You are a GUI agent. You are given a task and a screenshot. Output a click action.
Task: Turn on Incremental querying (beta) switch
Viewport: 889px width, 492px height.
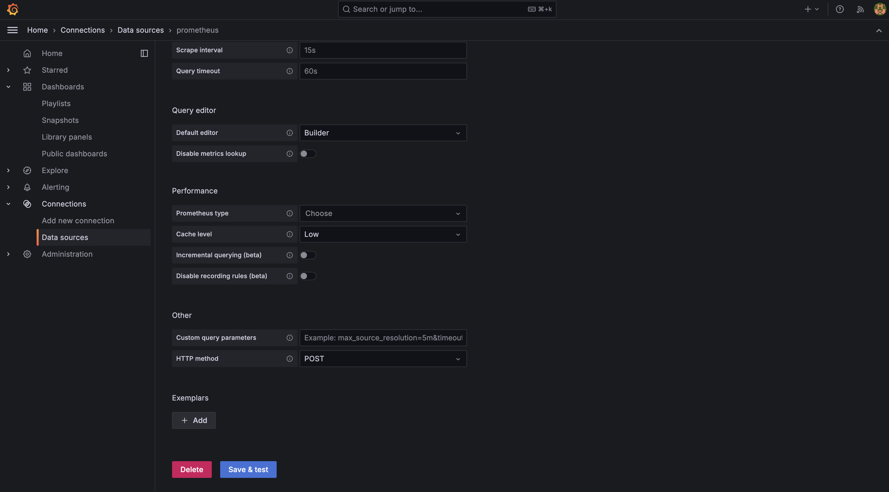307,255
